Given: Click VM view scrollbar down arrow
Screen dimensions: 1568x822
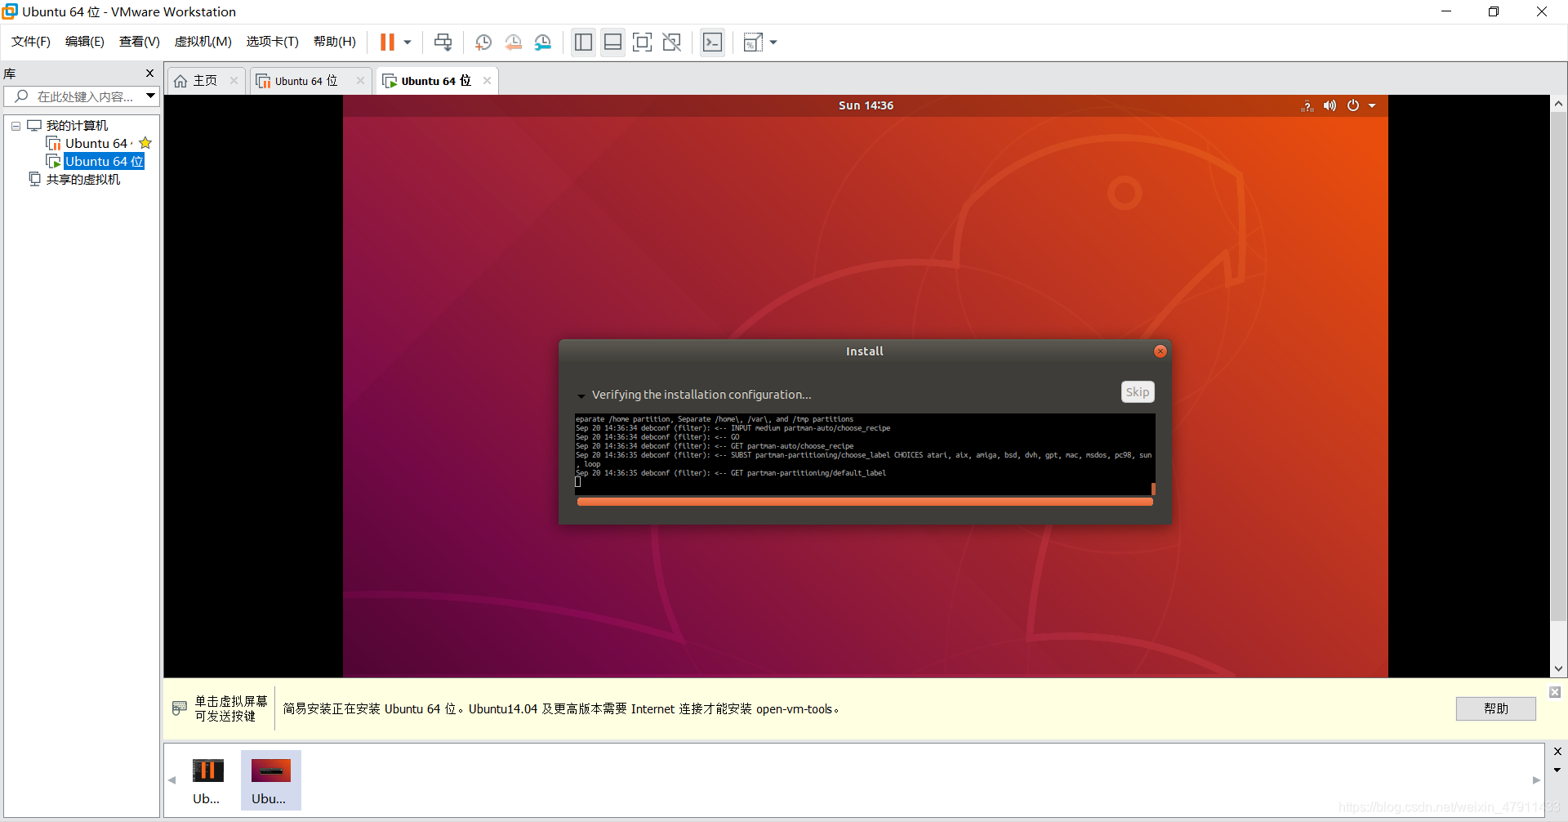Looking at the screenshot, I should pos(1558,668).
